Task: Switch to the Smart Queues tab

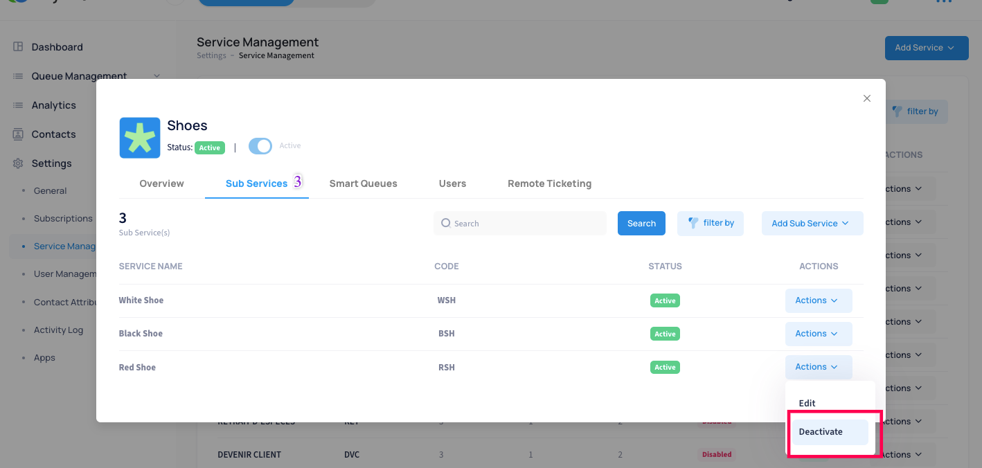Action: point(364,183)
